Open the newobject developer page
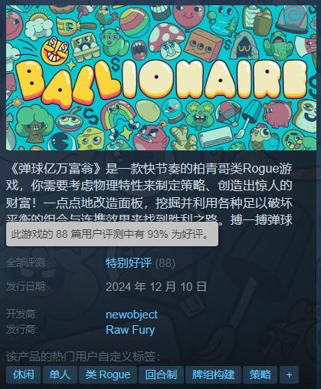Viewport: 321px width, 389px height. coord(132,315)
